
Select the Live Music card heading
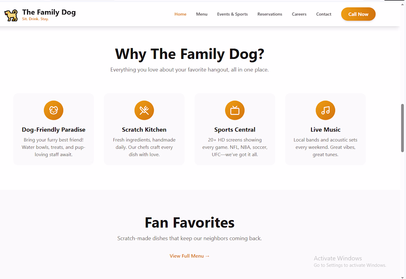[326, 129]
